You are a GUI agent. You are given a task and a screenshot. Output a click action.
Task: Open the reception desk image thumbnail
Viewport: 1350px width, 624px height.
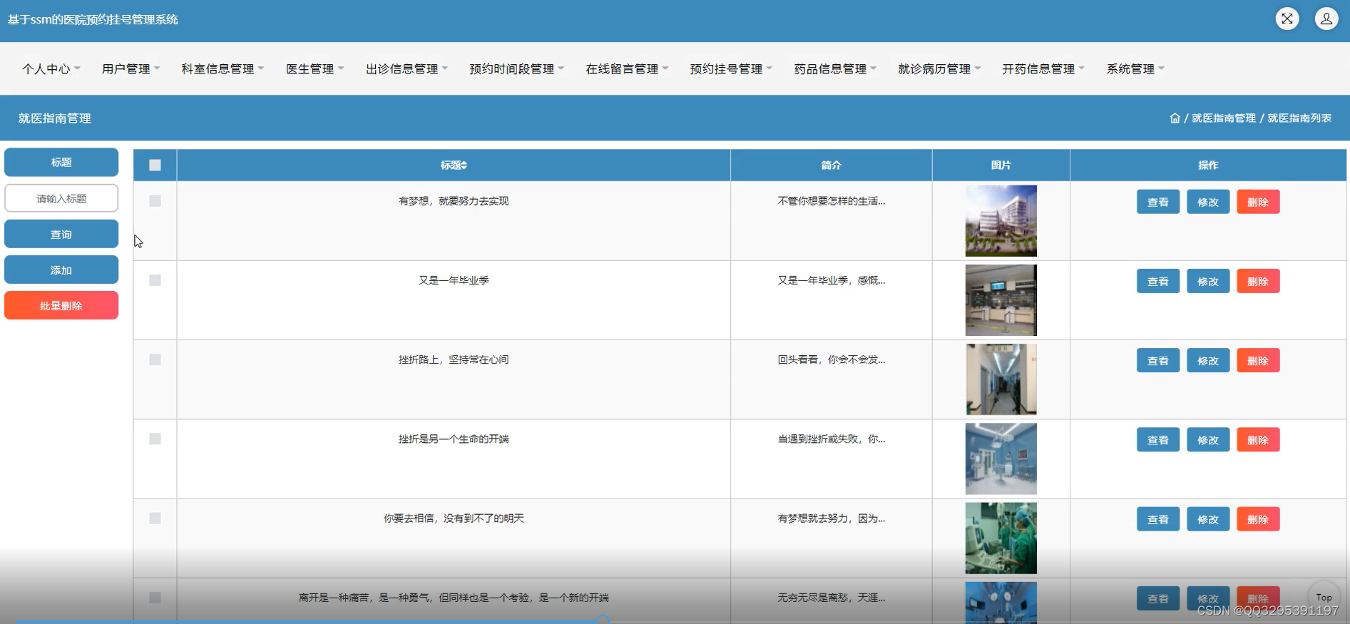pos(1001,300)
